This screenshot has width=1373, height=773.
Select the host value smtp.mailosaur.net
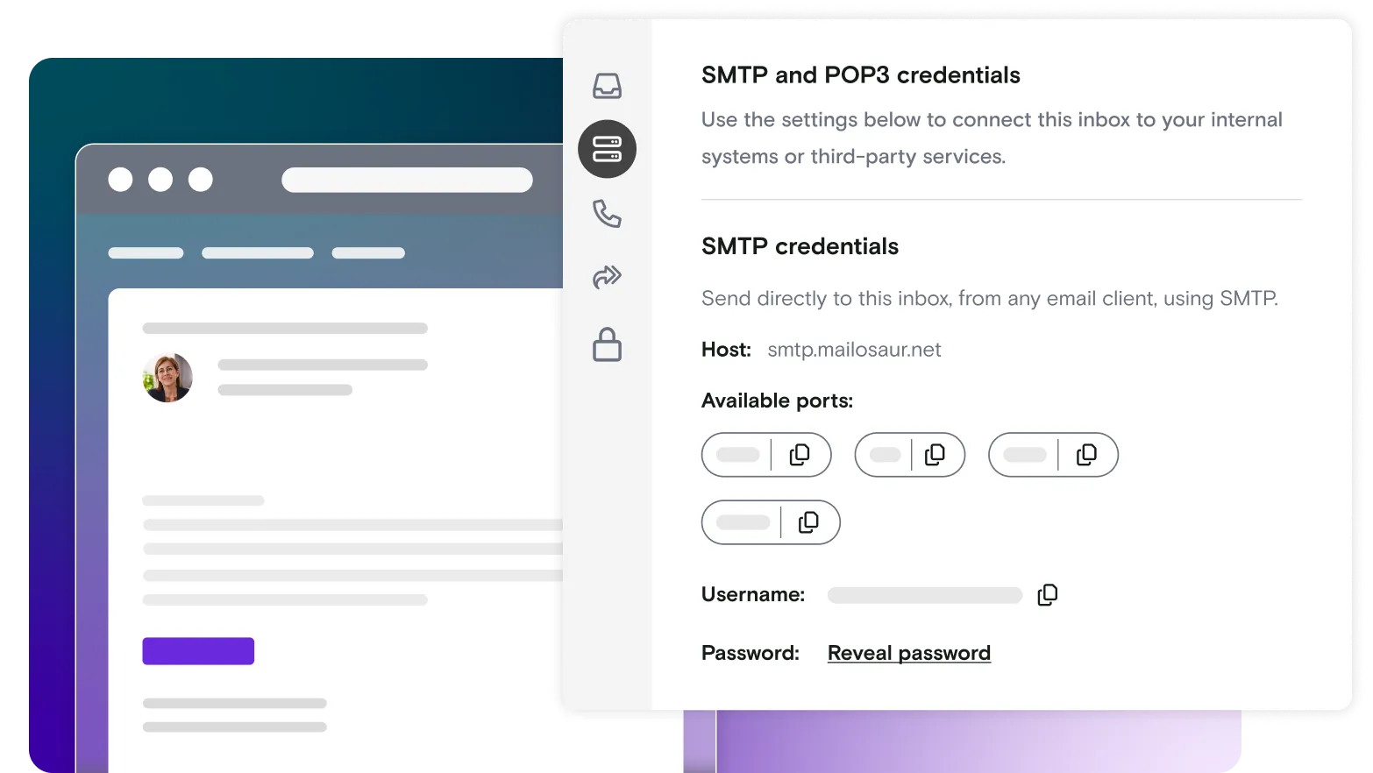coord(853,350)
